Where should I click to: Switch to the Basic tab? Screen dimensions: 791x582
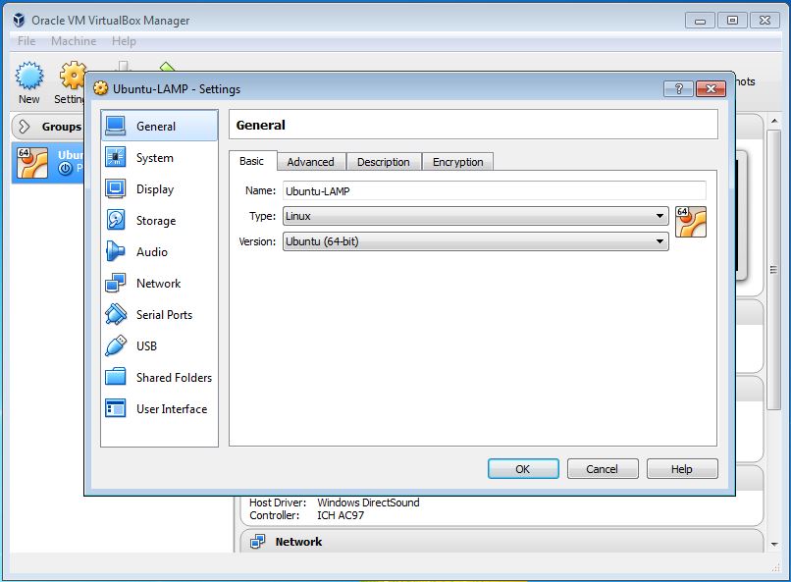252,161
